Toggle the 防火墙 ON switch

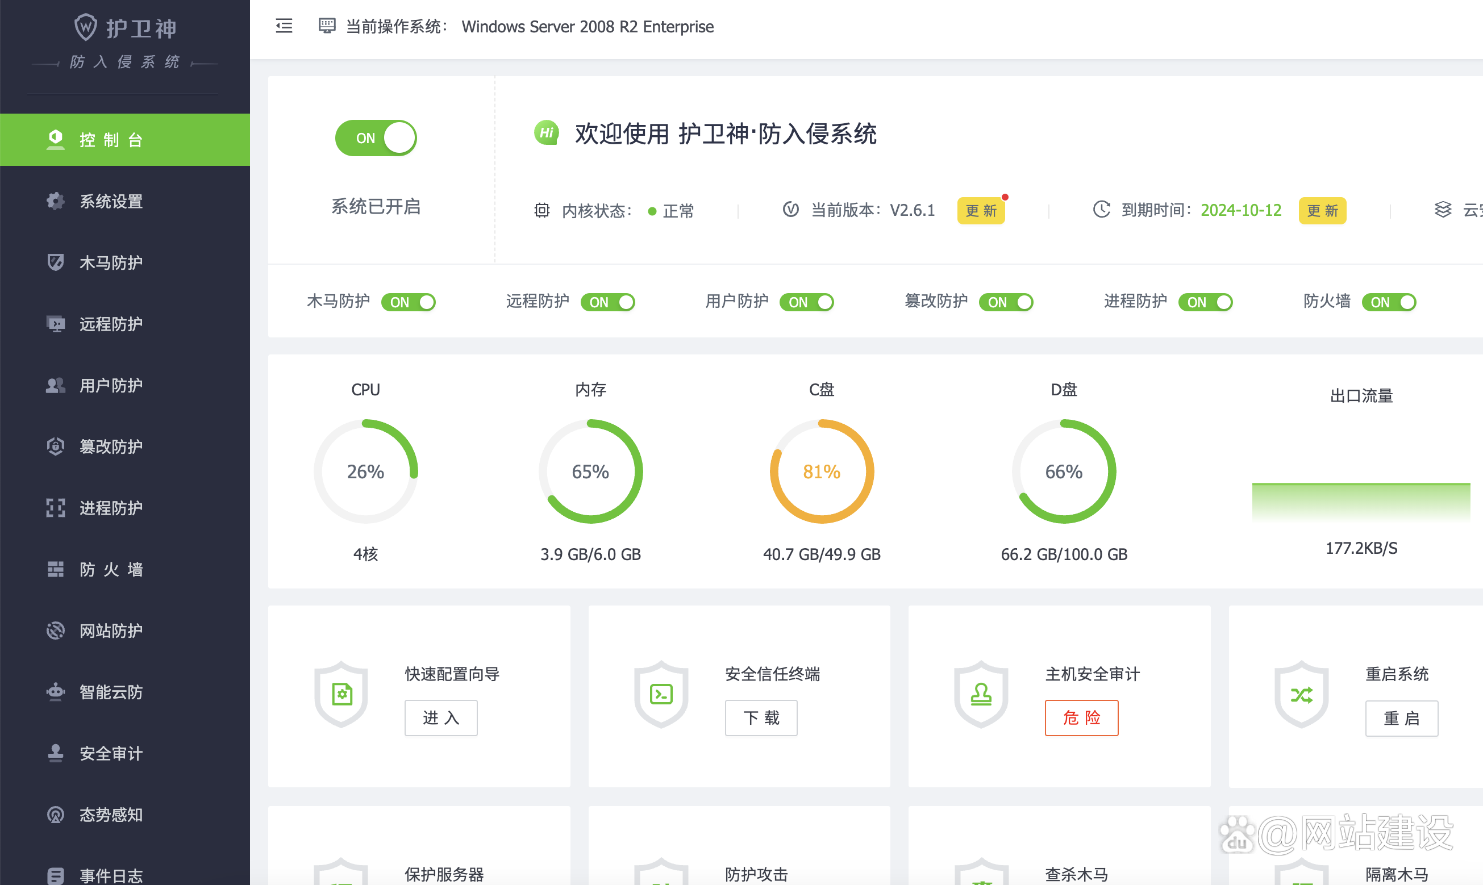[1389, 302]
